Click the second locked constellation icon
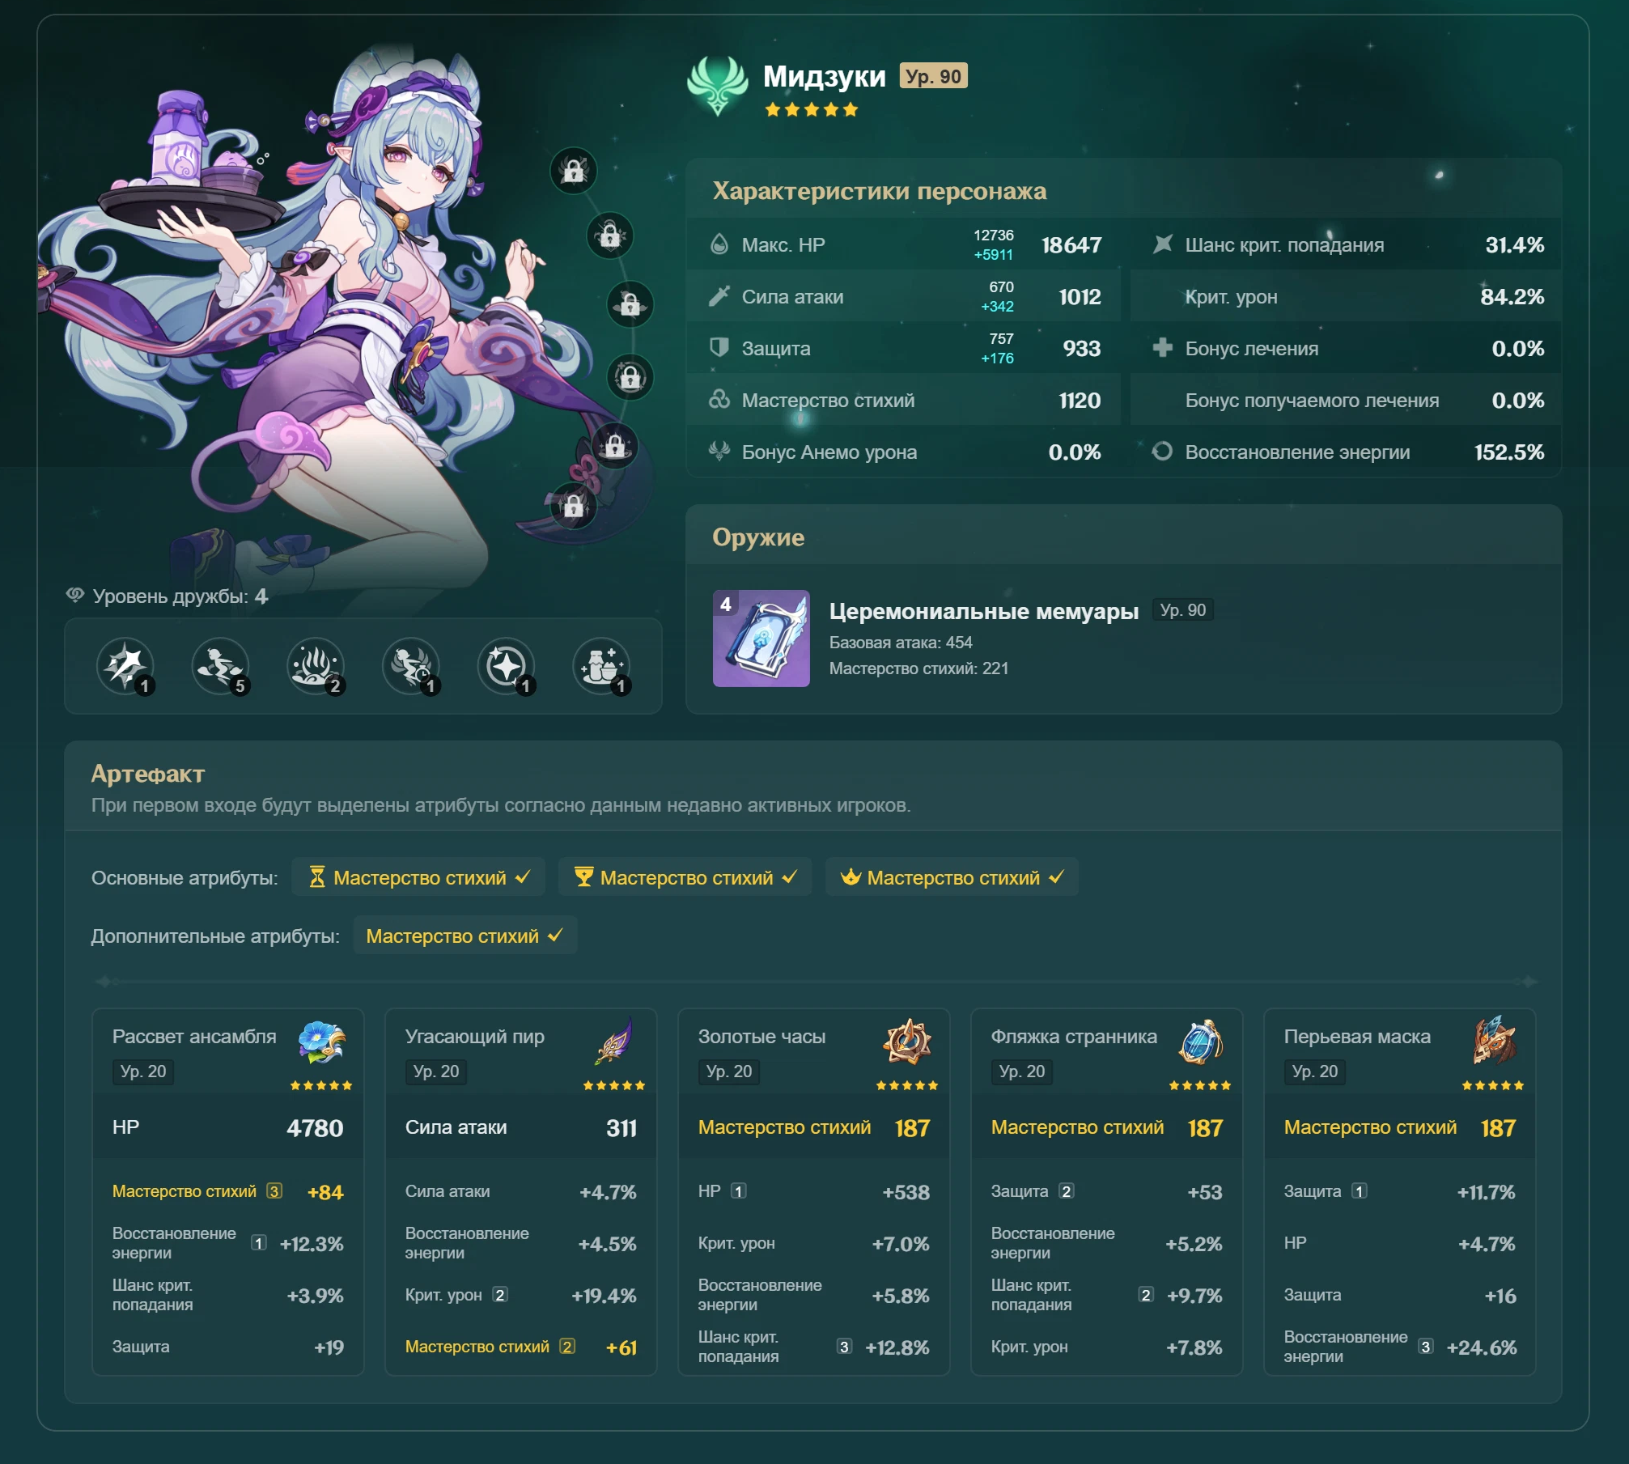 [609, 236]
